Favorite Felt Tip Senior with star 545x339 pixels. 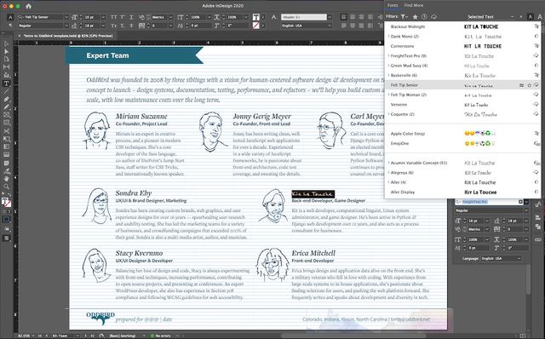[x=529, y=85]
